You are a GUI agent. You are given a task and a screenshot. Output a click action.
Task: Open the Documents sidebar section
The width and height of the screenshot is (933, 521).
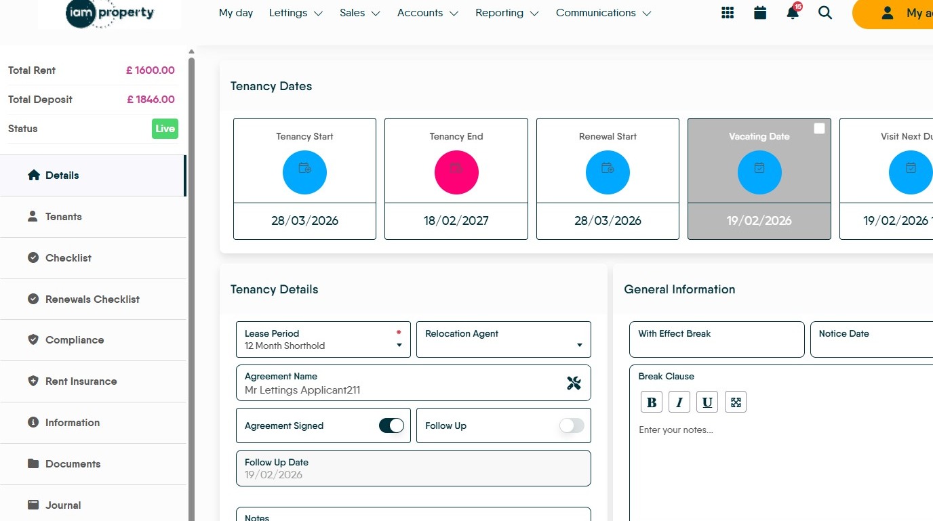[93, 464]
